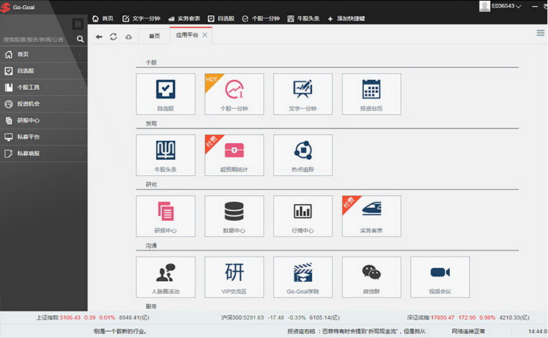Click the 上证指数 index value in status bar
Screen dimensions: 548x338
click(70, 317)
